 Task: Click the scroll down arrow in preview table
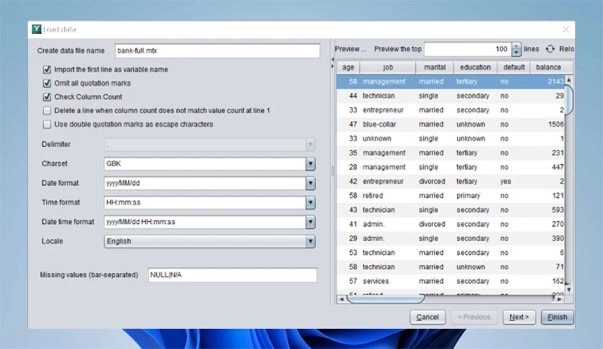[569, 290]
